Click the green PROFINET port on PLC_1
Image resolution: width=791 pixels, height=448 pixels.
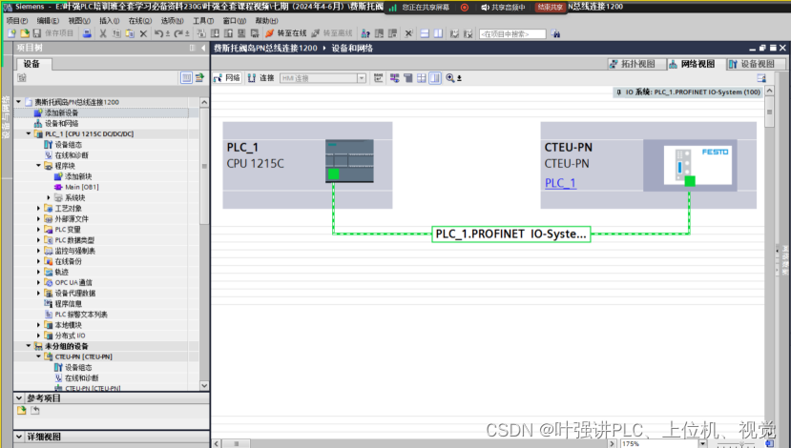333,174
